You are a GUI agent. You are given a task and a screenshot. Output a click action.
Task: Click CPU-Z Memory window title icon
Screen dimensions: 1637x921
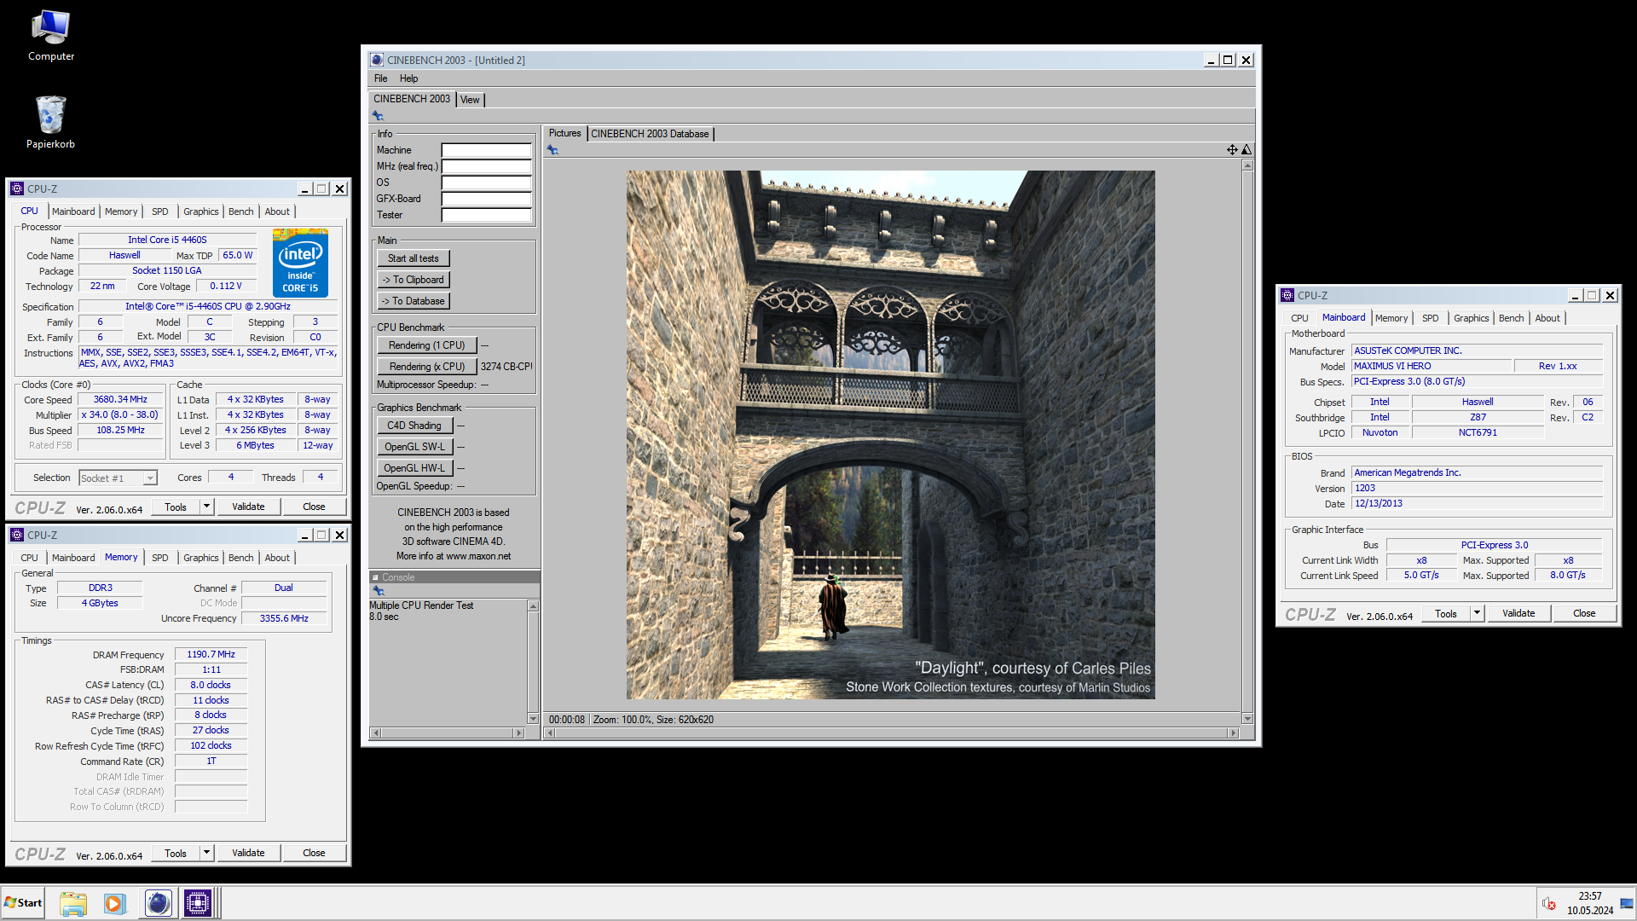tap(17, 535)
